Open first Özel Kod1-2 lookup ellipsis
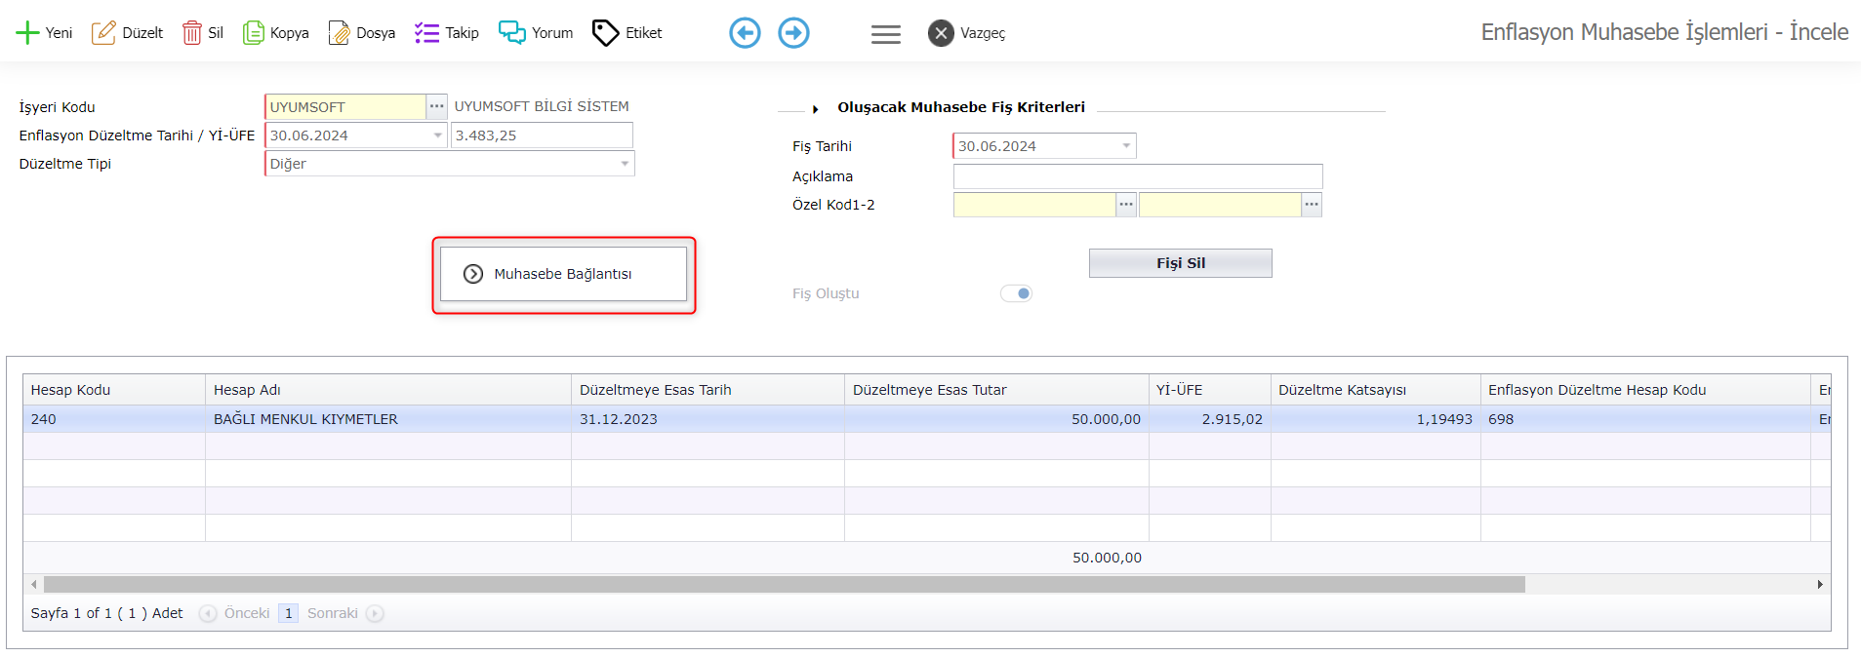The width and height of the screenshot is (1861, 657). point(1126,205)
